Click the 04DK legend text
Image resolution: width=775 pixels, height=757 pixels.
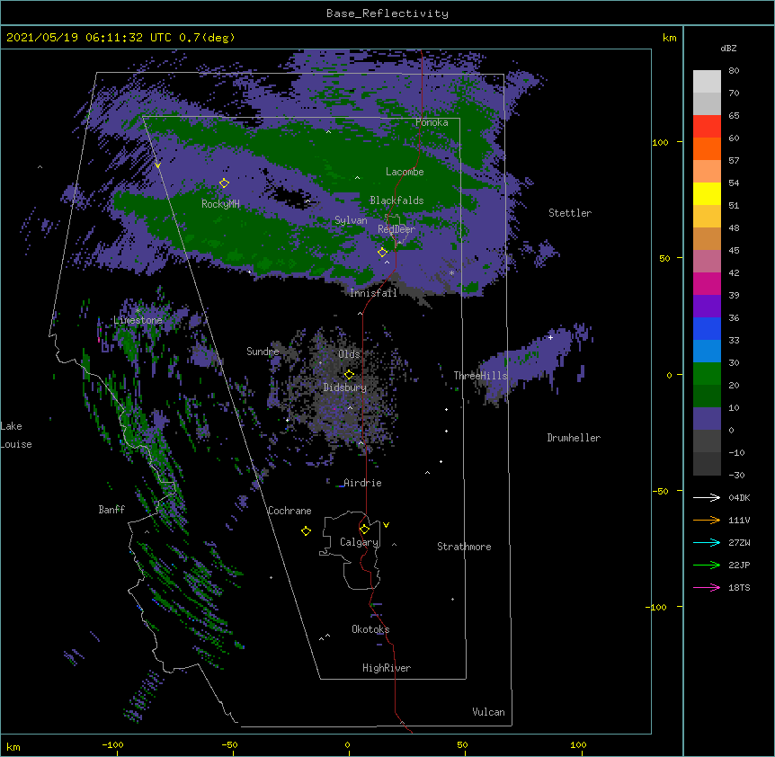coord(739,497)
